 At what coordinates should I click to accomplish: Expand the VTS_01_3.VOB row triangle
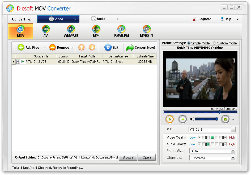[x=14, y=61]
